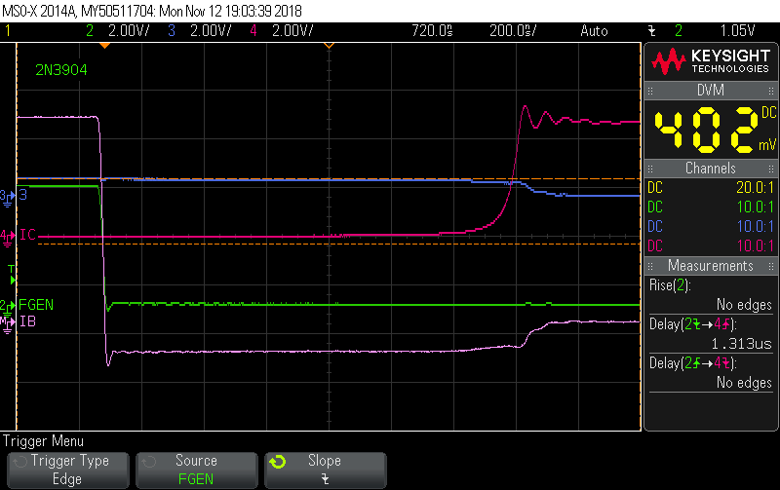Click the green trigger level T marker
Viewport: 780px width, 490px height.
(12, 275)
